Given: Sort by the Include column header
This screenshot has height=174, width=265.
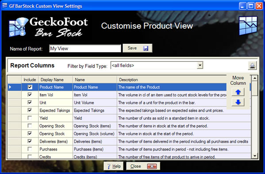Looking at the screenshot, I should coord(30,79).
